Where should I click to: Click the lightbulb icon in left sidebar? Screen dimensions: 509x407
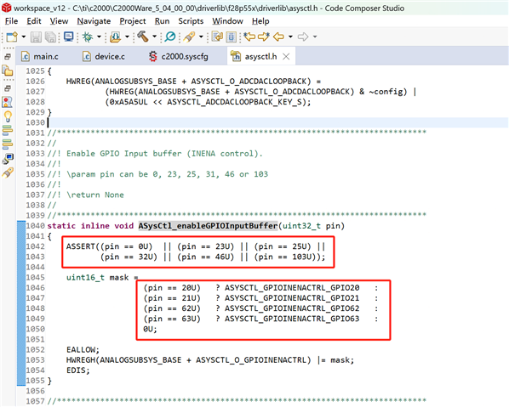coord(8,116)
